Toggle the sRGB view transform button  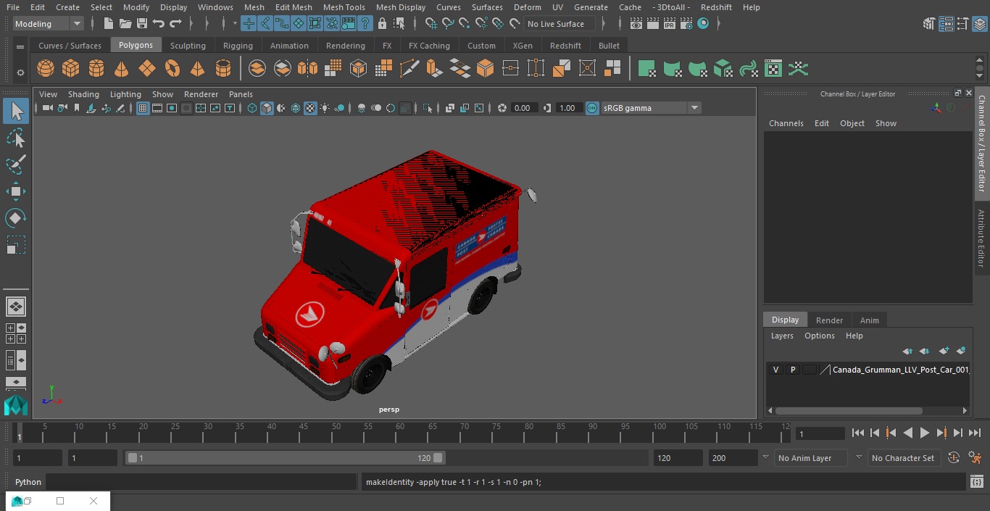tap(592, 108)
